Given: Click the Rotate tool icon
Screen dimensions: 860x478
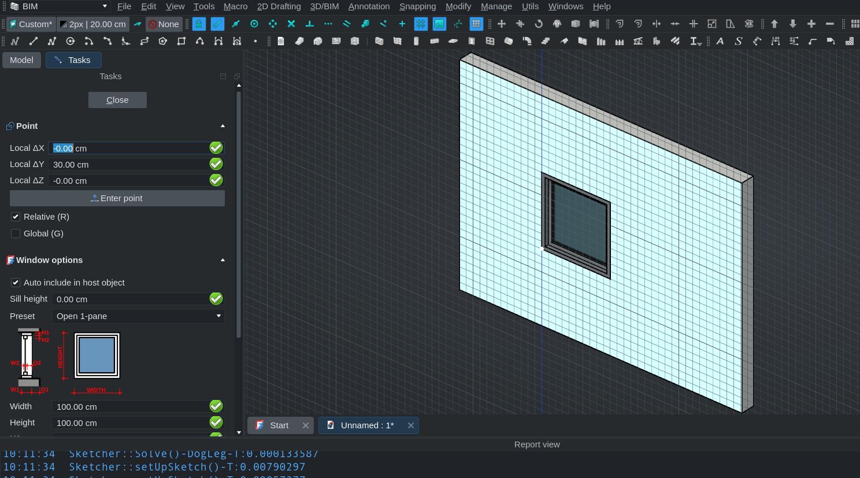Looking at the screenshot, I should (x=539, y=24).
